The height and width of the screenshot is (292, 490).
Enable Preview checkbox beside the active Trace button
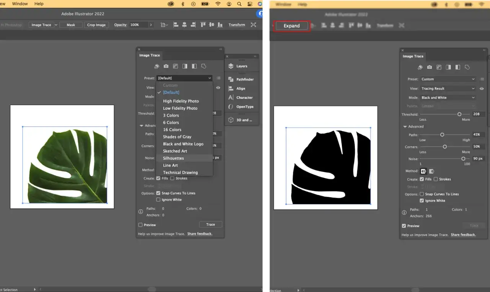pyautogui.click(x=140, y=225)
